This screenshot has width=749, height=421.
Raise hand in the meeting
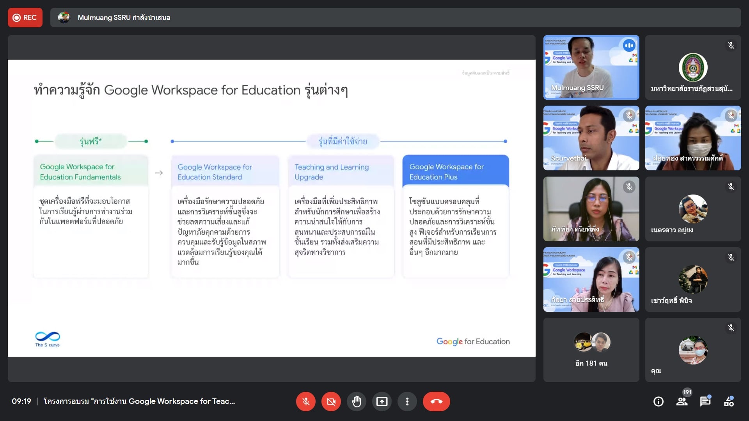tap(357, 402)
